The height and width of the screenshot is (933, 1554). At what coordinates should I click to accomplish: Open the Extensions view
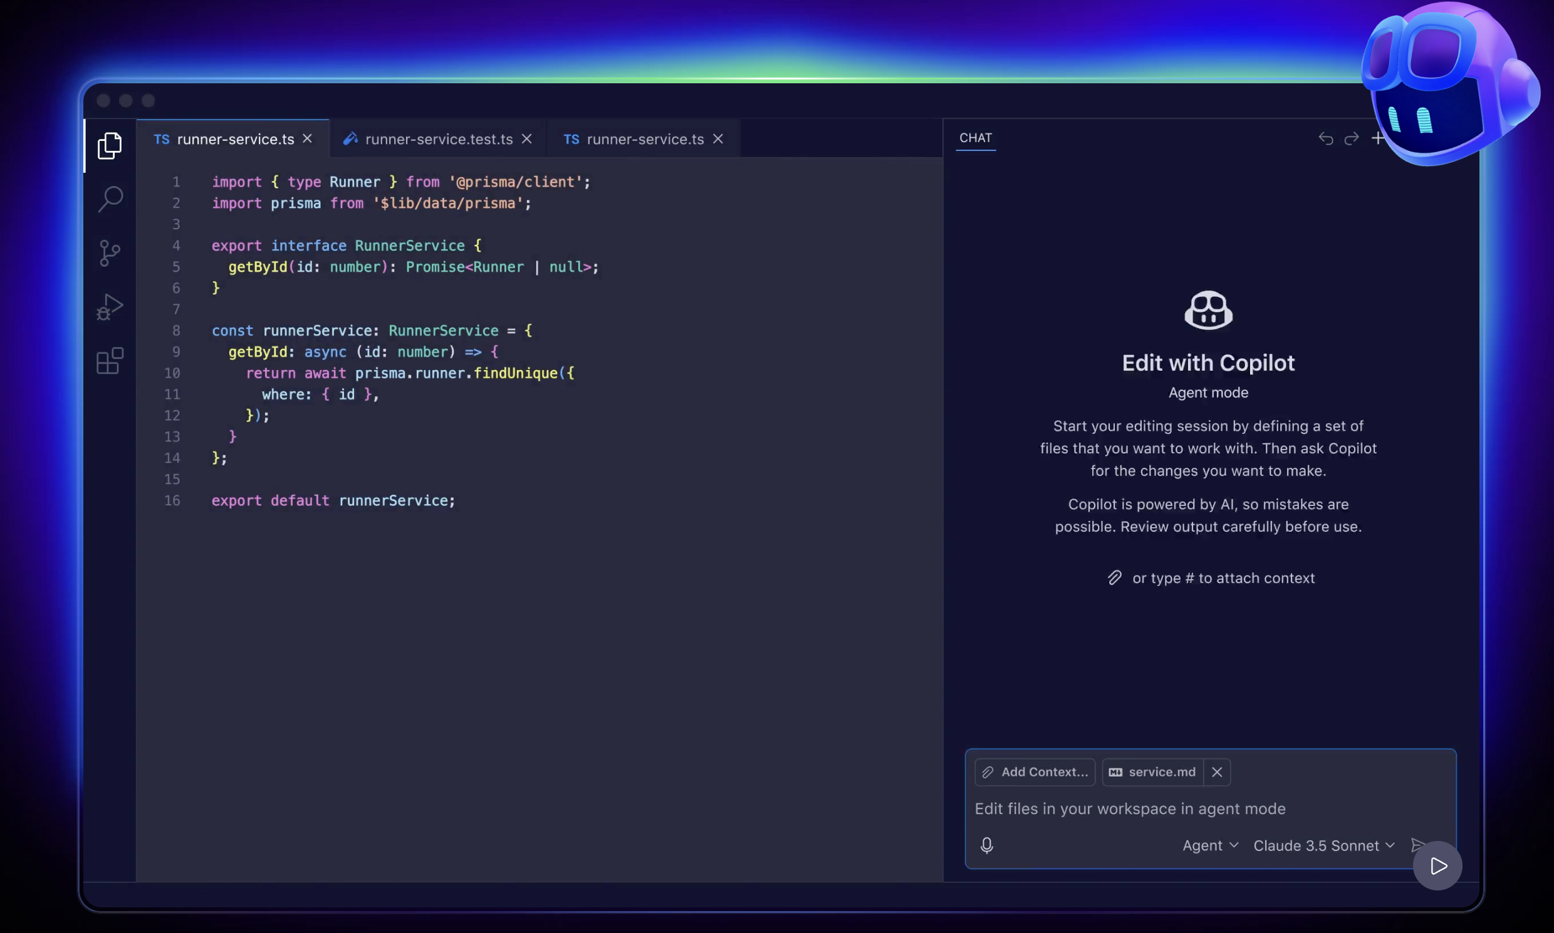[110, 360]
